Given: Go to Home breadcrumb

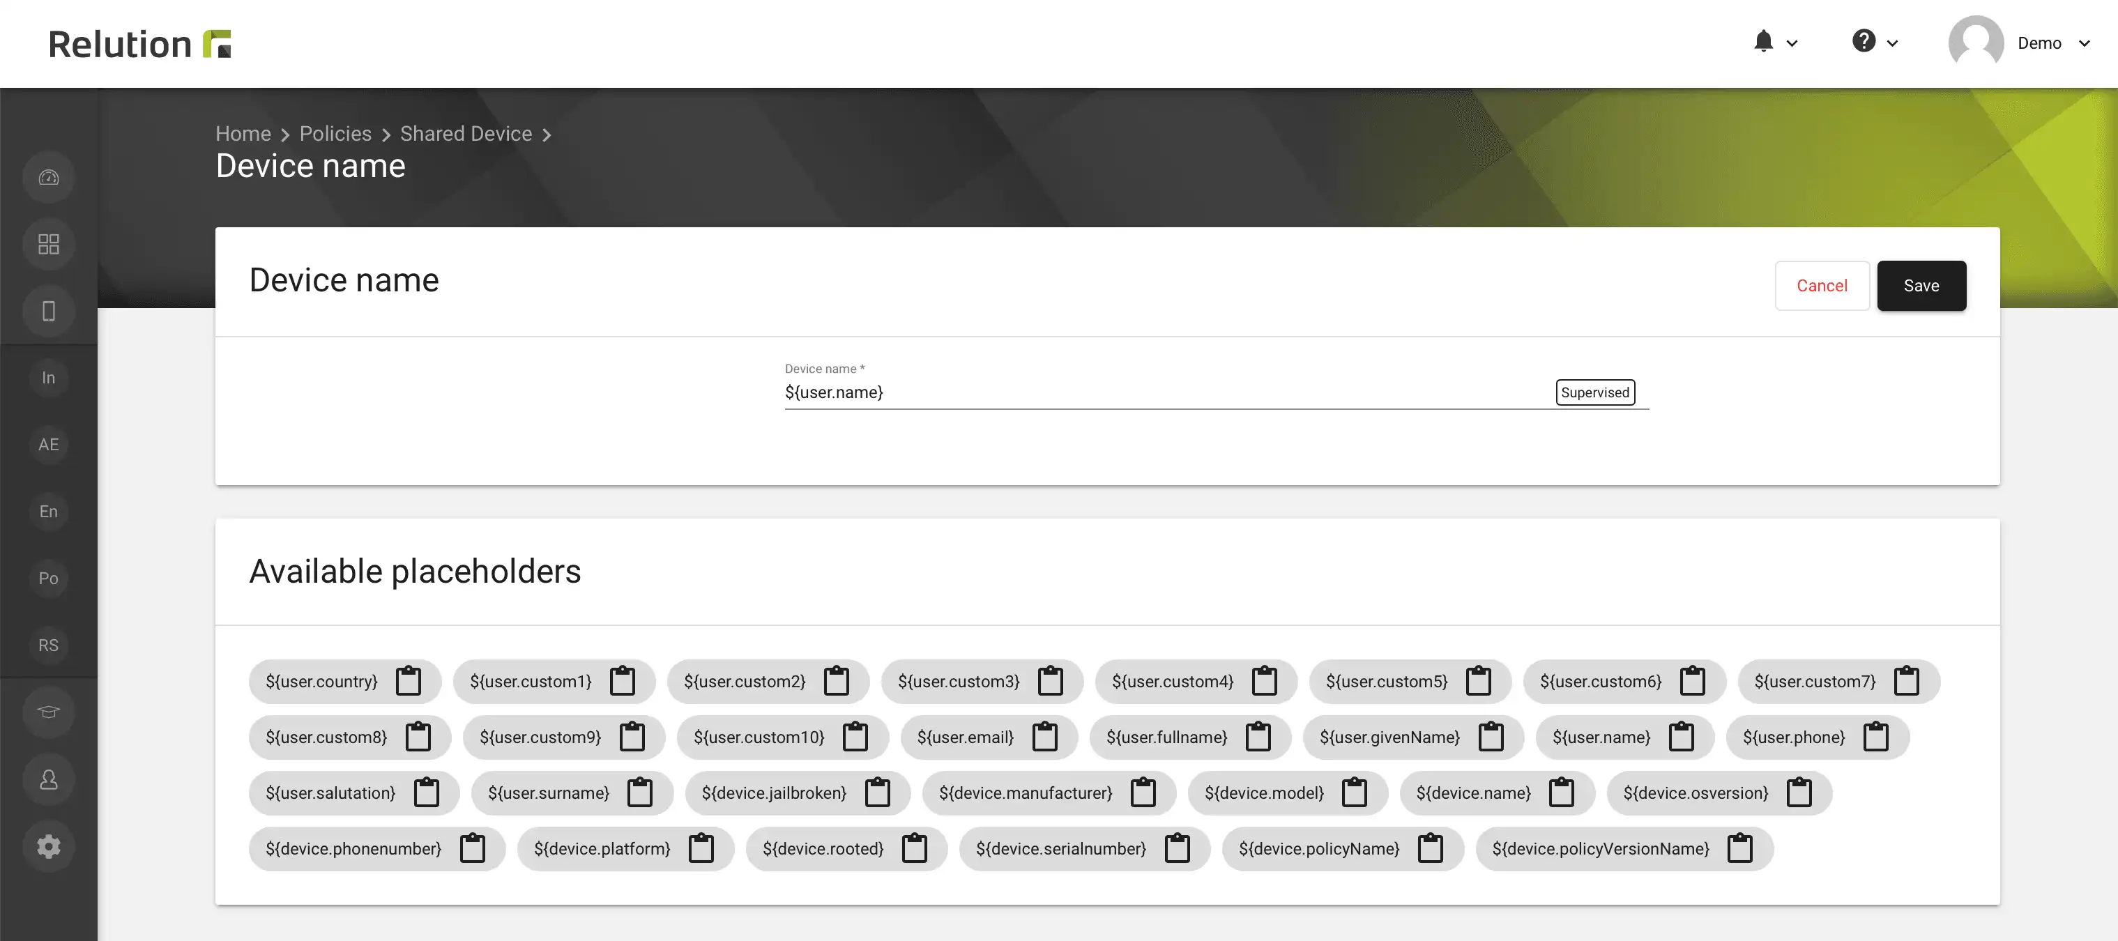Looking at the screenshot, I should click(x=243, y=133).
